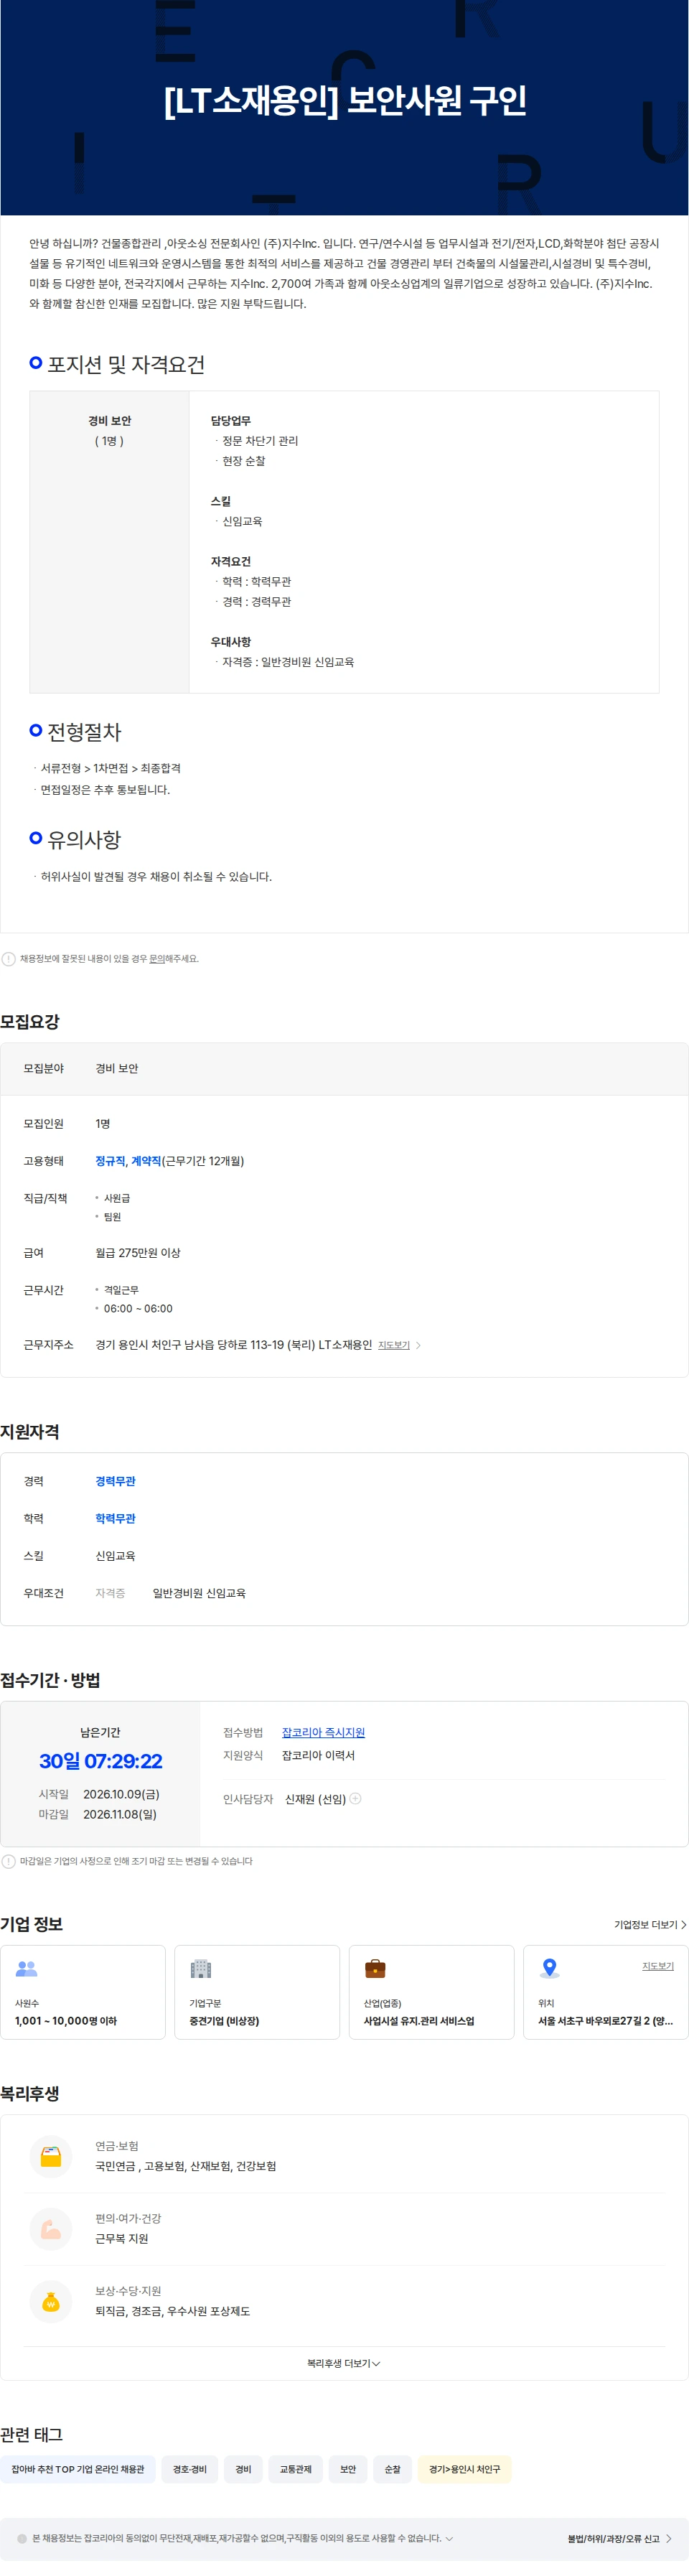689x2576 pixels.
Task: Click the convenience and leisure benefits icon
Action: (51, 2229)
